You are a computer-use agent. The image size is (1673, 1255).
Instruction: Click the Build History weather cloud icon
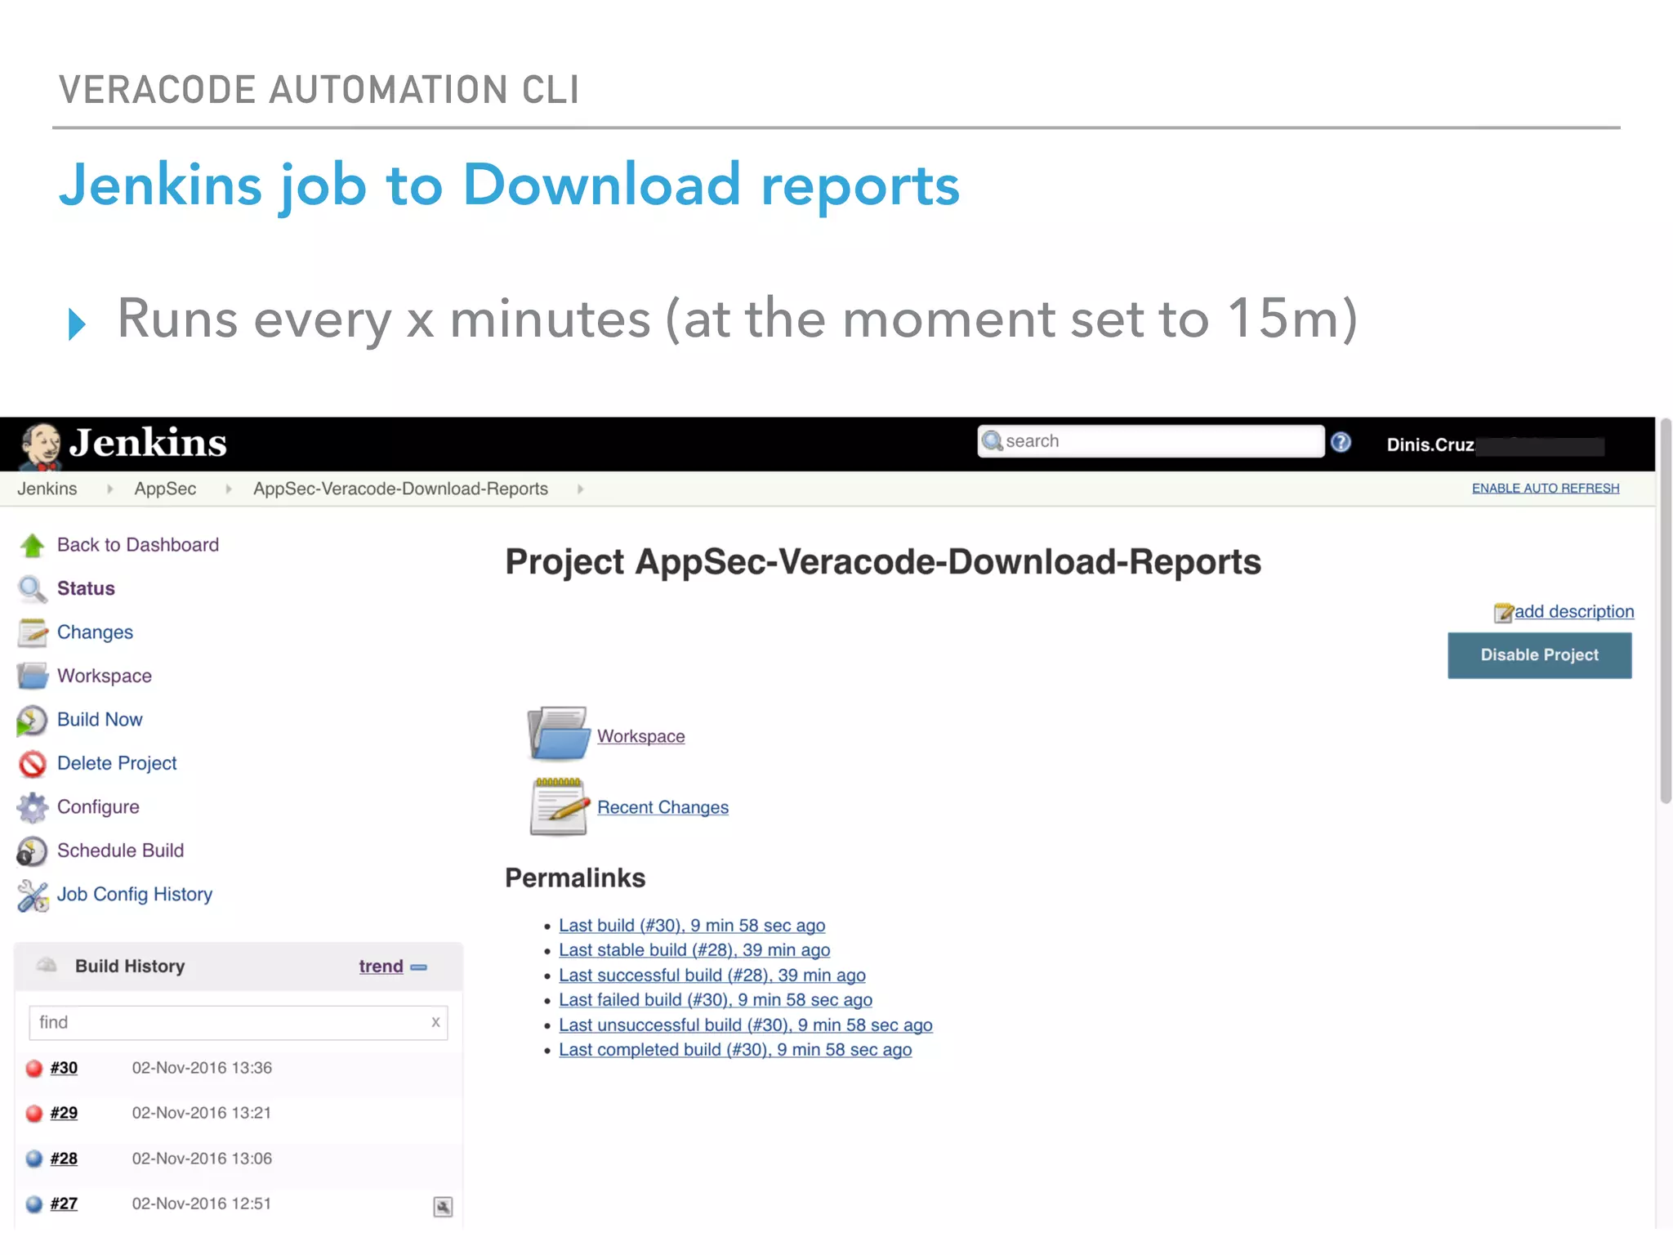pyautogui.click(x=47, y=965)
